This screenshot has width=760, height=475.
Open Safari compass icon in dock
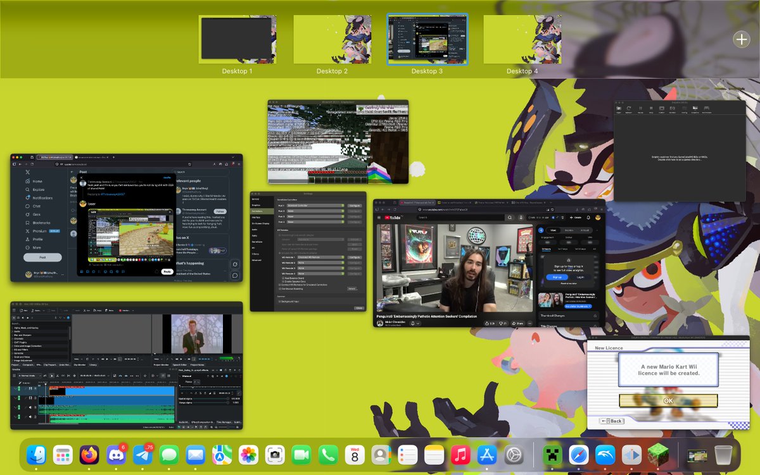tap(578, 455)
